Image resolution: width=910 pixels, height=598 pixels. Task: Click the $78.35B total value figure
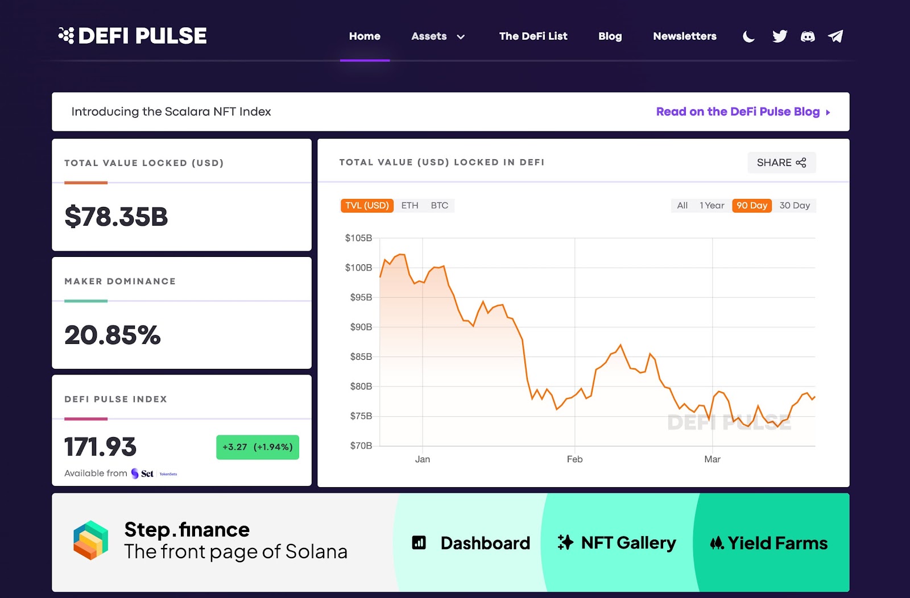pyautogui.click(x=116, y=217)
